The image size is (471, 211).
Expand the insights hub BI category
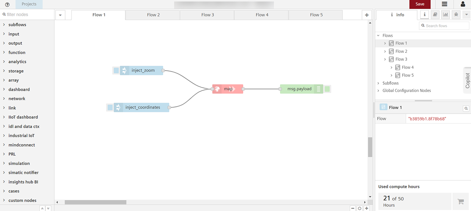coord(27,182)
